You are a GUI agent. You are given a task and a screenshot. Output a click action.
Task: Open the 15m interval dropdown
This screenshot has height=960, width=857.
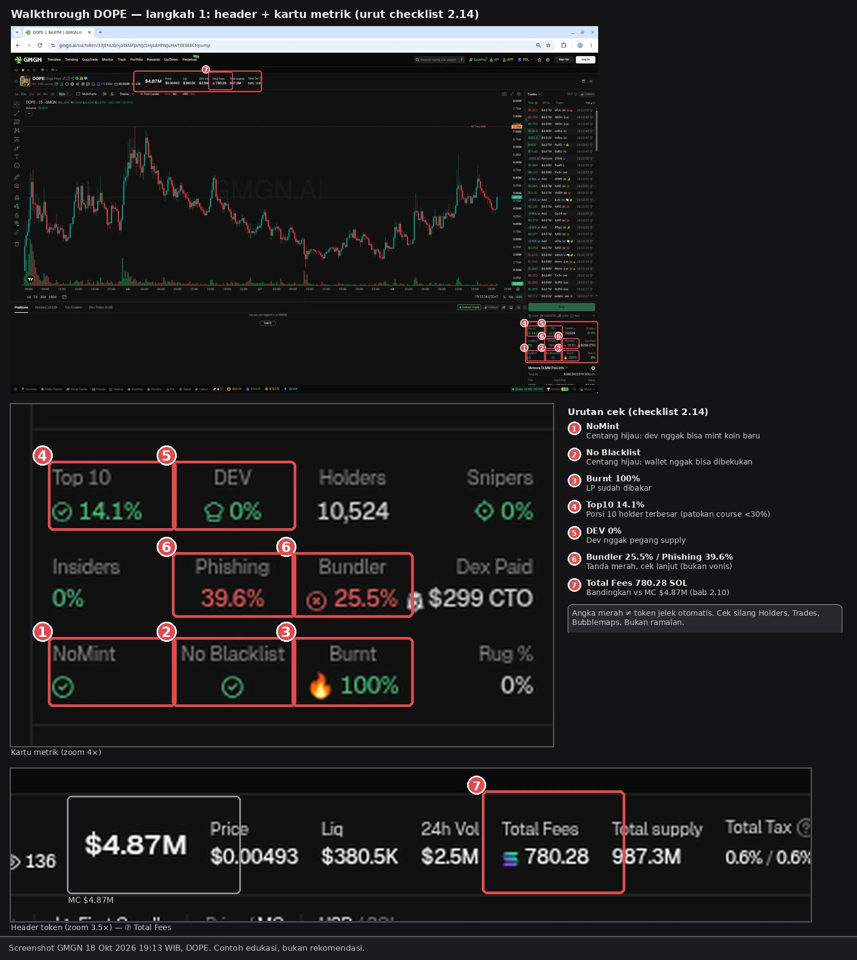63,94
